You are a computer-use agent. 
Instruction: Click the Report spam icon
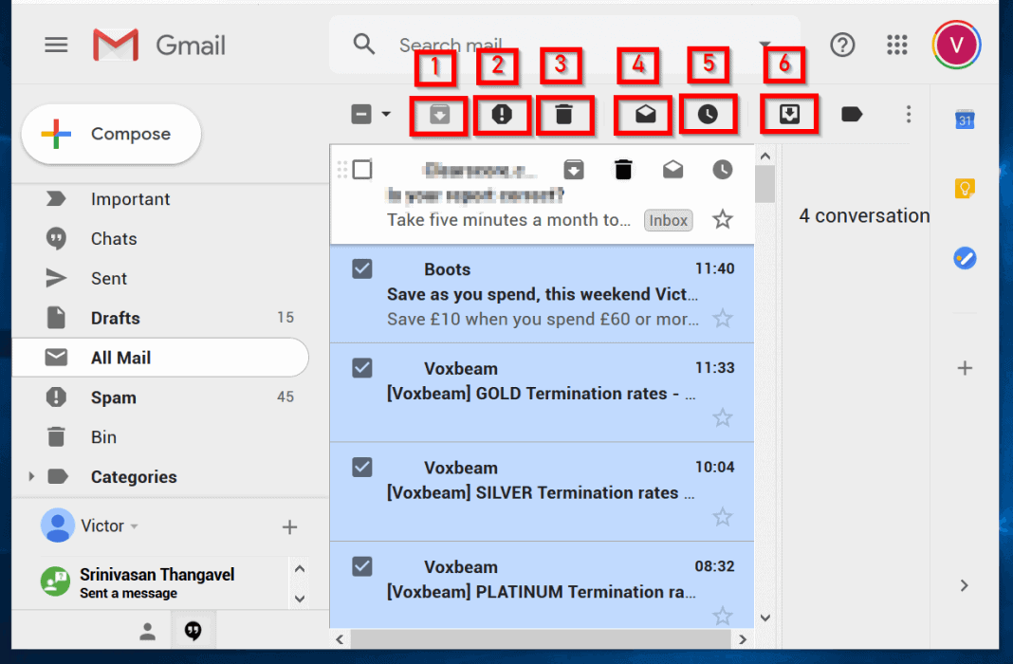[x=502, y=114]
